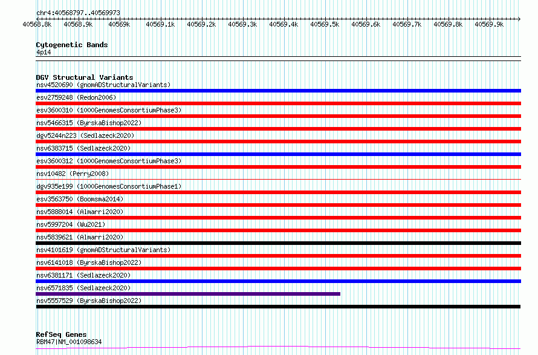
Task: Click the black bar under nsv5839621
Action: tap(278, 243)
